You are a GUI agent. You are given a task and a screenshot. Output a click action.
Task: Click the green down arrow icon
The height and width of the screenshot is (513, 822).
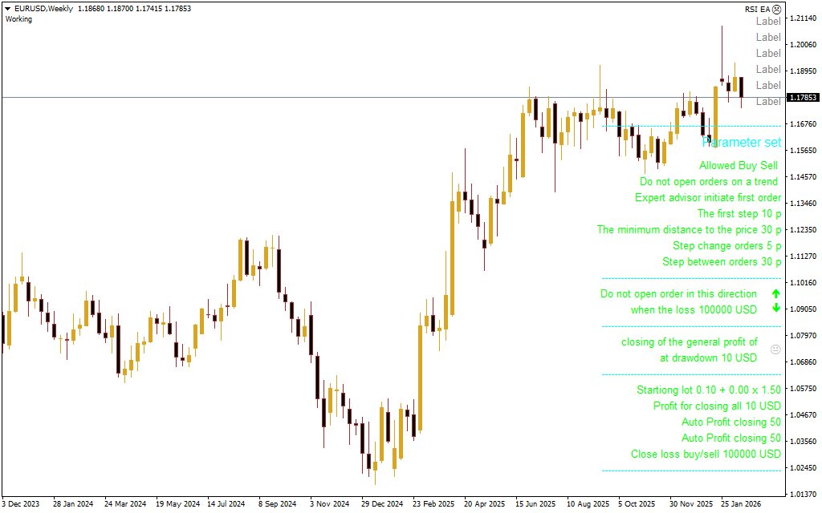[775, 309]
